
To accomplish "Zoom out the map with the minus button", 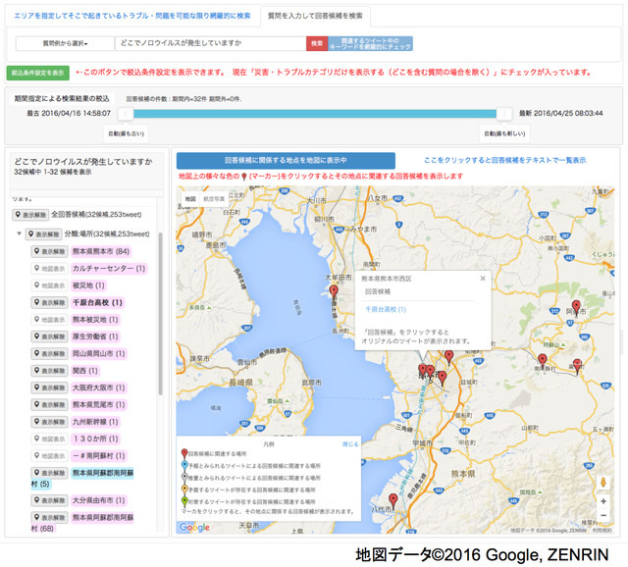I will tap(602, 517).
